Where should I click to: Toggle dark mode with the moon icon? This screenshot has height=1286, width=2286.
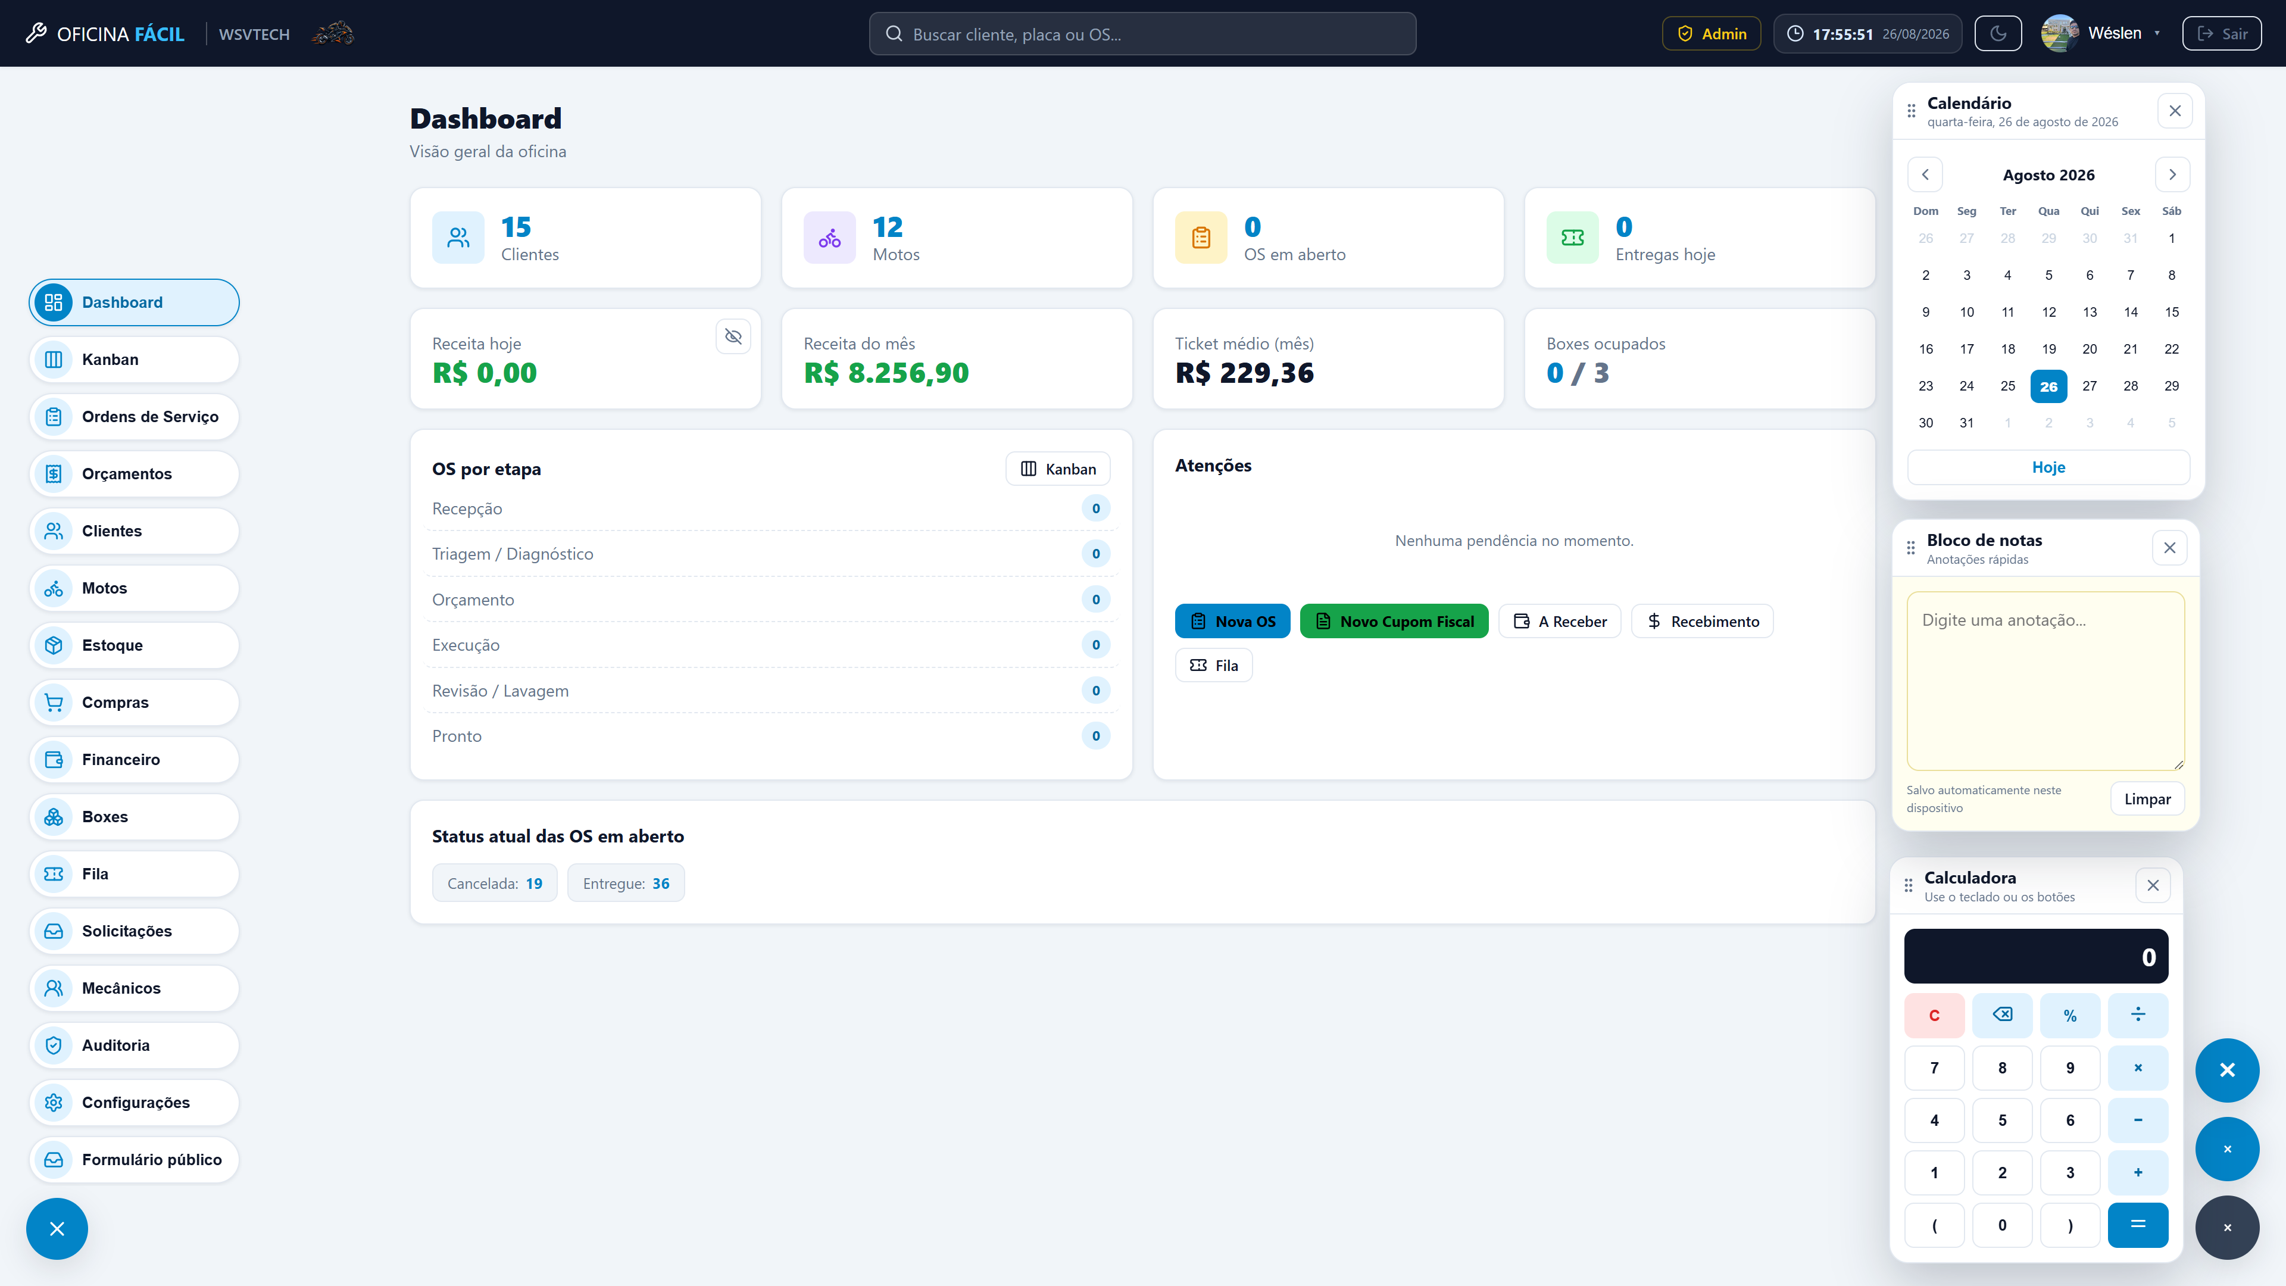(1998, 34)
